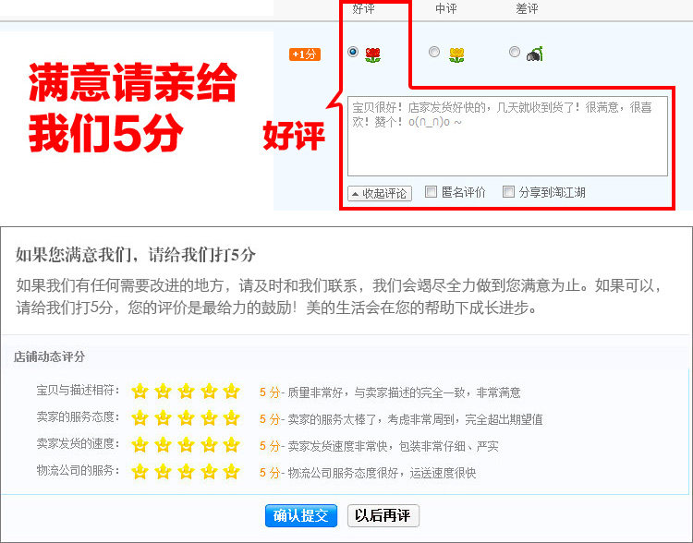This screenshot has width=693, height=543.
Task: Give 宝贝与描述相符 the fifth star
Action: (x=231, y=392)
